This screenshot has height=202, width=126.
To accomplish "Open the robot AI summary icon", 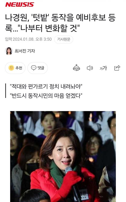I will pyautogui.click(x=76, y=68).
